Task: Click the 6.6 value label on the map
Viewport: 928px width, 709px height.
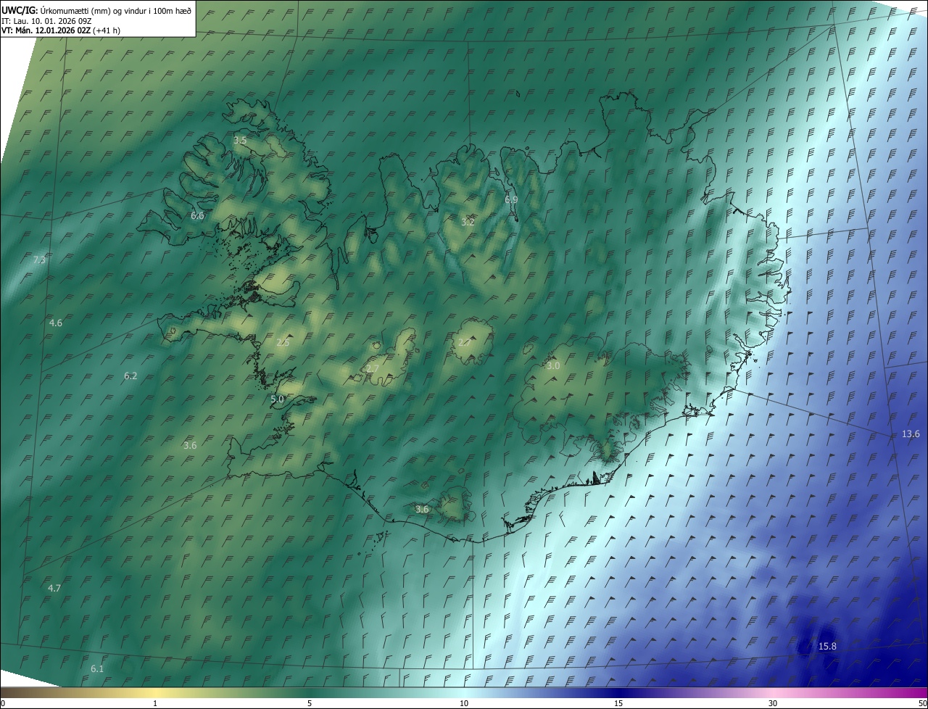Action: [x=197, y=216]
